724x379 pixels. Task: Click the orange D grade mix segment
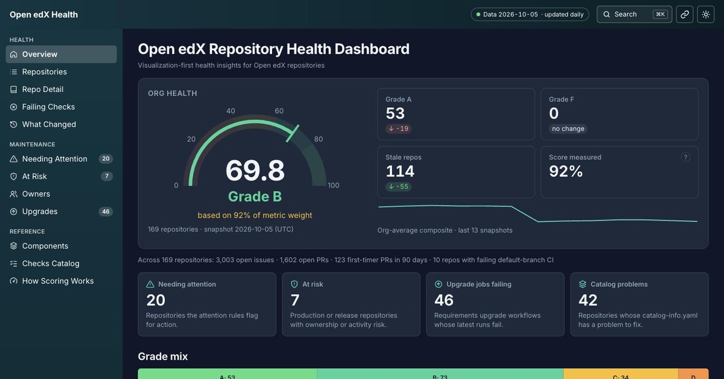coord(694,374)
